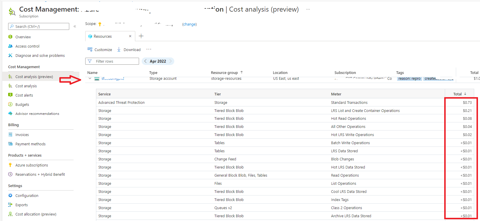
Task: Click the storage account resource icon
Action: pyautogui.click(x=97, y=79)
